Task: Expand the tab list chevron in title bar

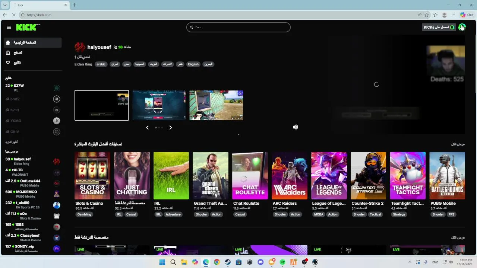Action: 5,5
